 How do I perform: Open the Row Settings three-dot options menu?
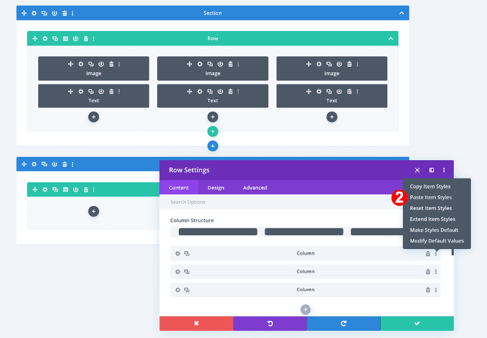tap(444, 170)
